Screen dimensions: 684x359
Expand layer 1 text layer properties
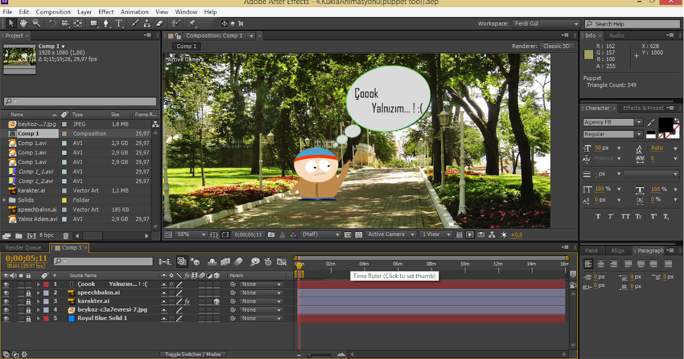click(x=39, y=284)
